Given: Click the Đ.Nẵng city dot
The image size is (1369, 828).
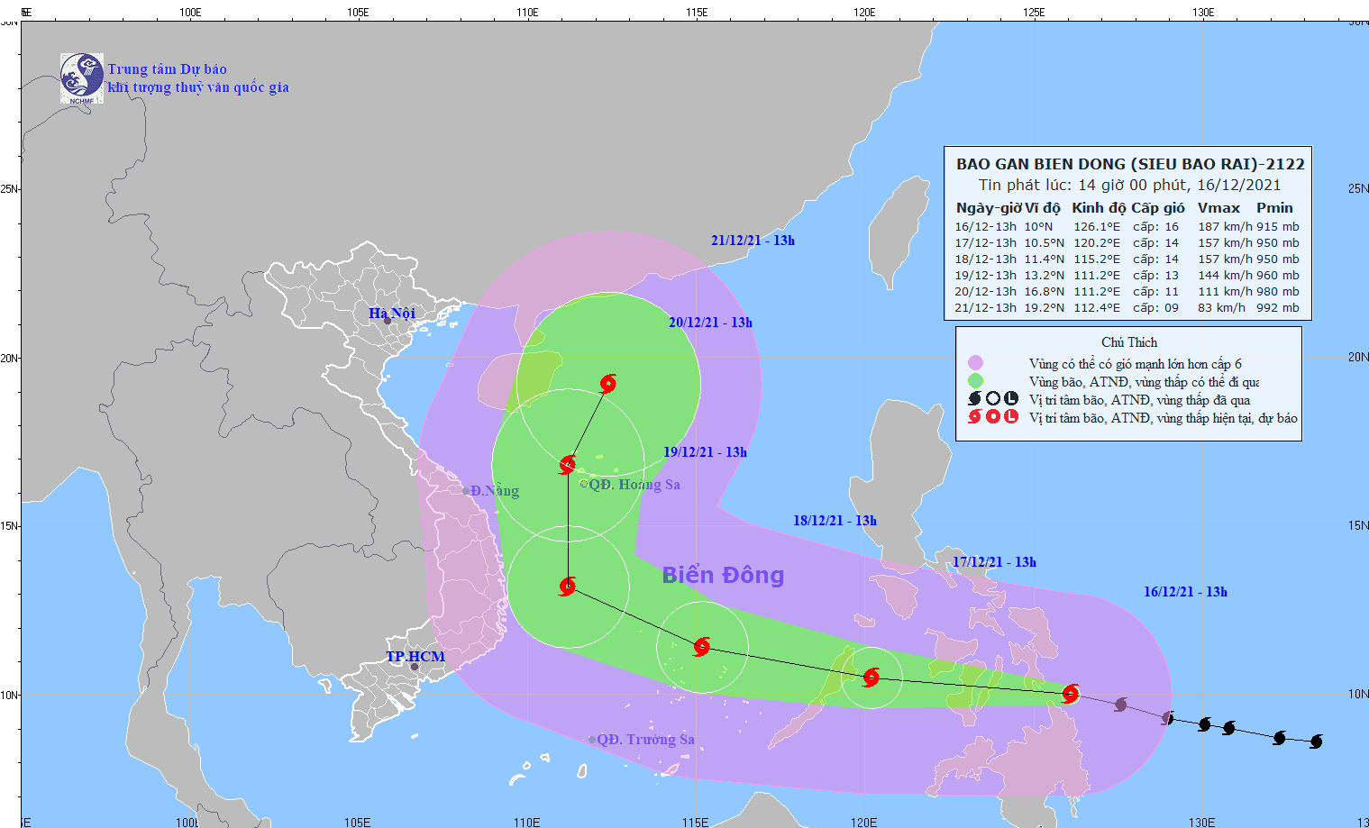Looking at the screenshot, I should click(x=466, y=491).
